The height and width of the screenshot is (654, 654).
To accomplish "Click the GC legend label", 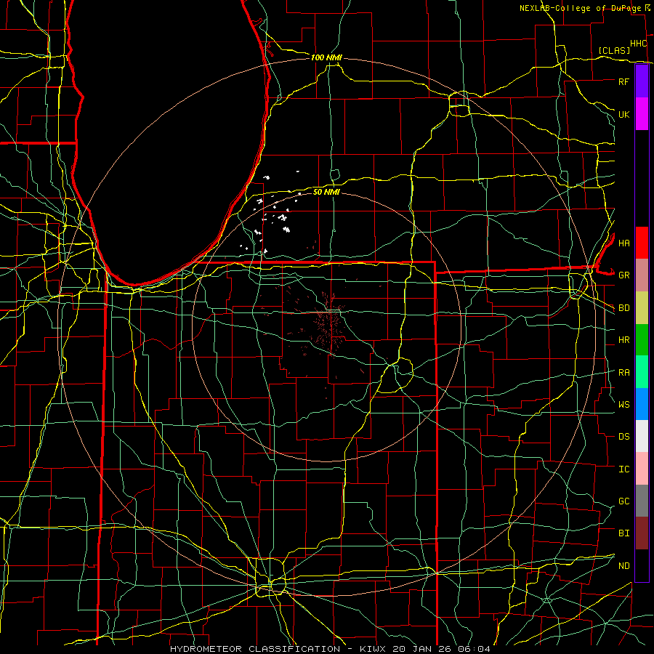I will tap(623, 501).
